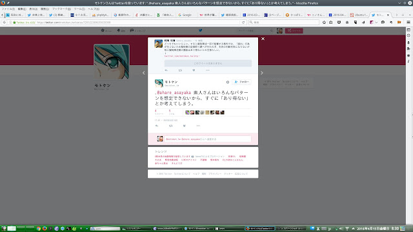Open twitter.com link in parent tweet
413x232 pixels.
click(x=182, y=56)
